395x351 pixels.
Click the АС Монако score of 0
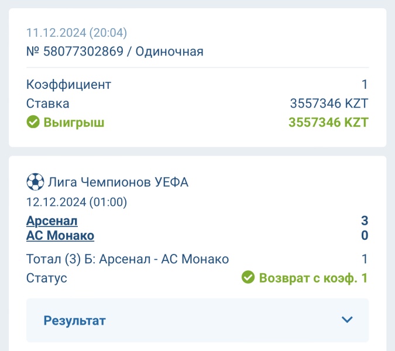pyautogui.click(x=365, y=235)
